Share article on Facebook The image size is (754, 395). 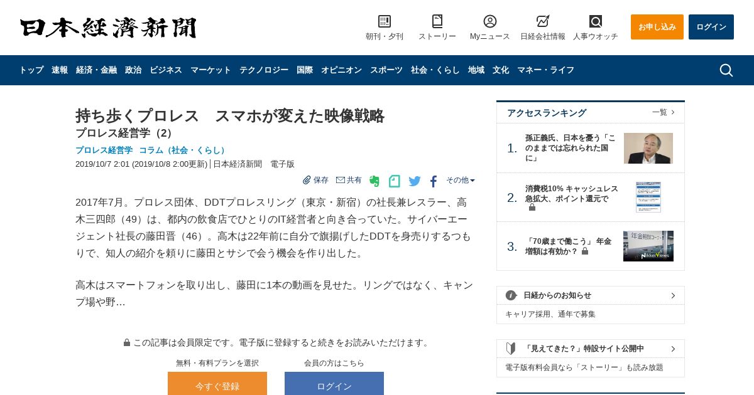point(434,181)
